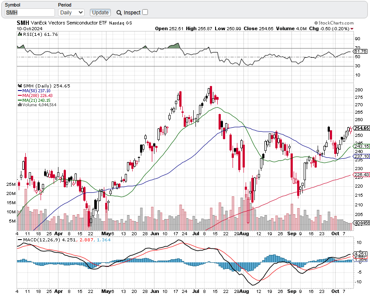This screenshot has height=296, width=370.
Task: Click the RSI mountain icon
Action: tap(20, 34)
